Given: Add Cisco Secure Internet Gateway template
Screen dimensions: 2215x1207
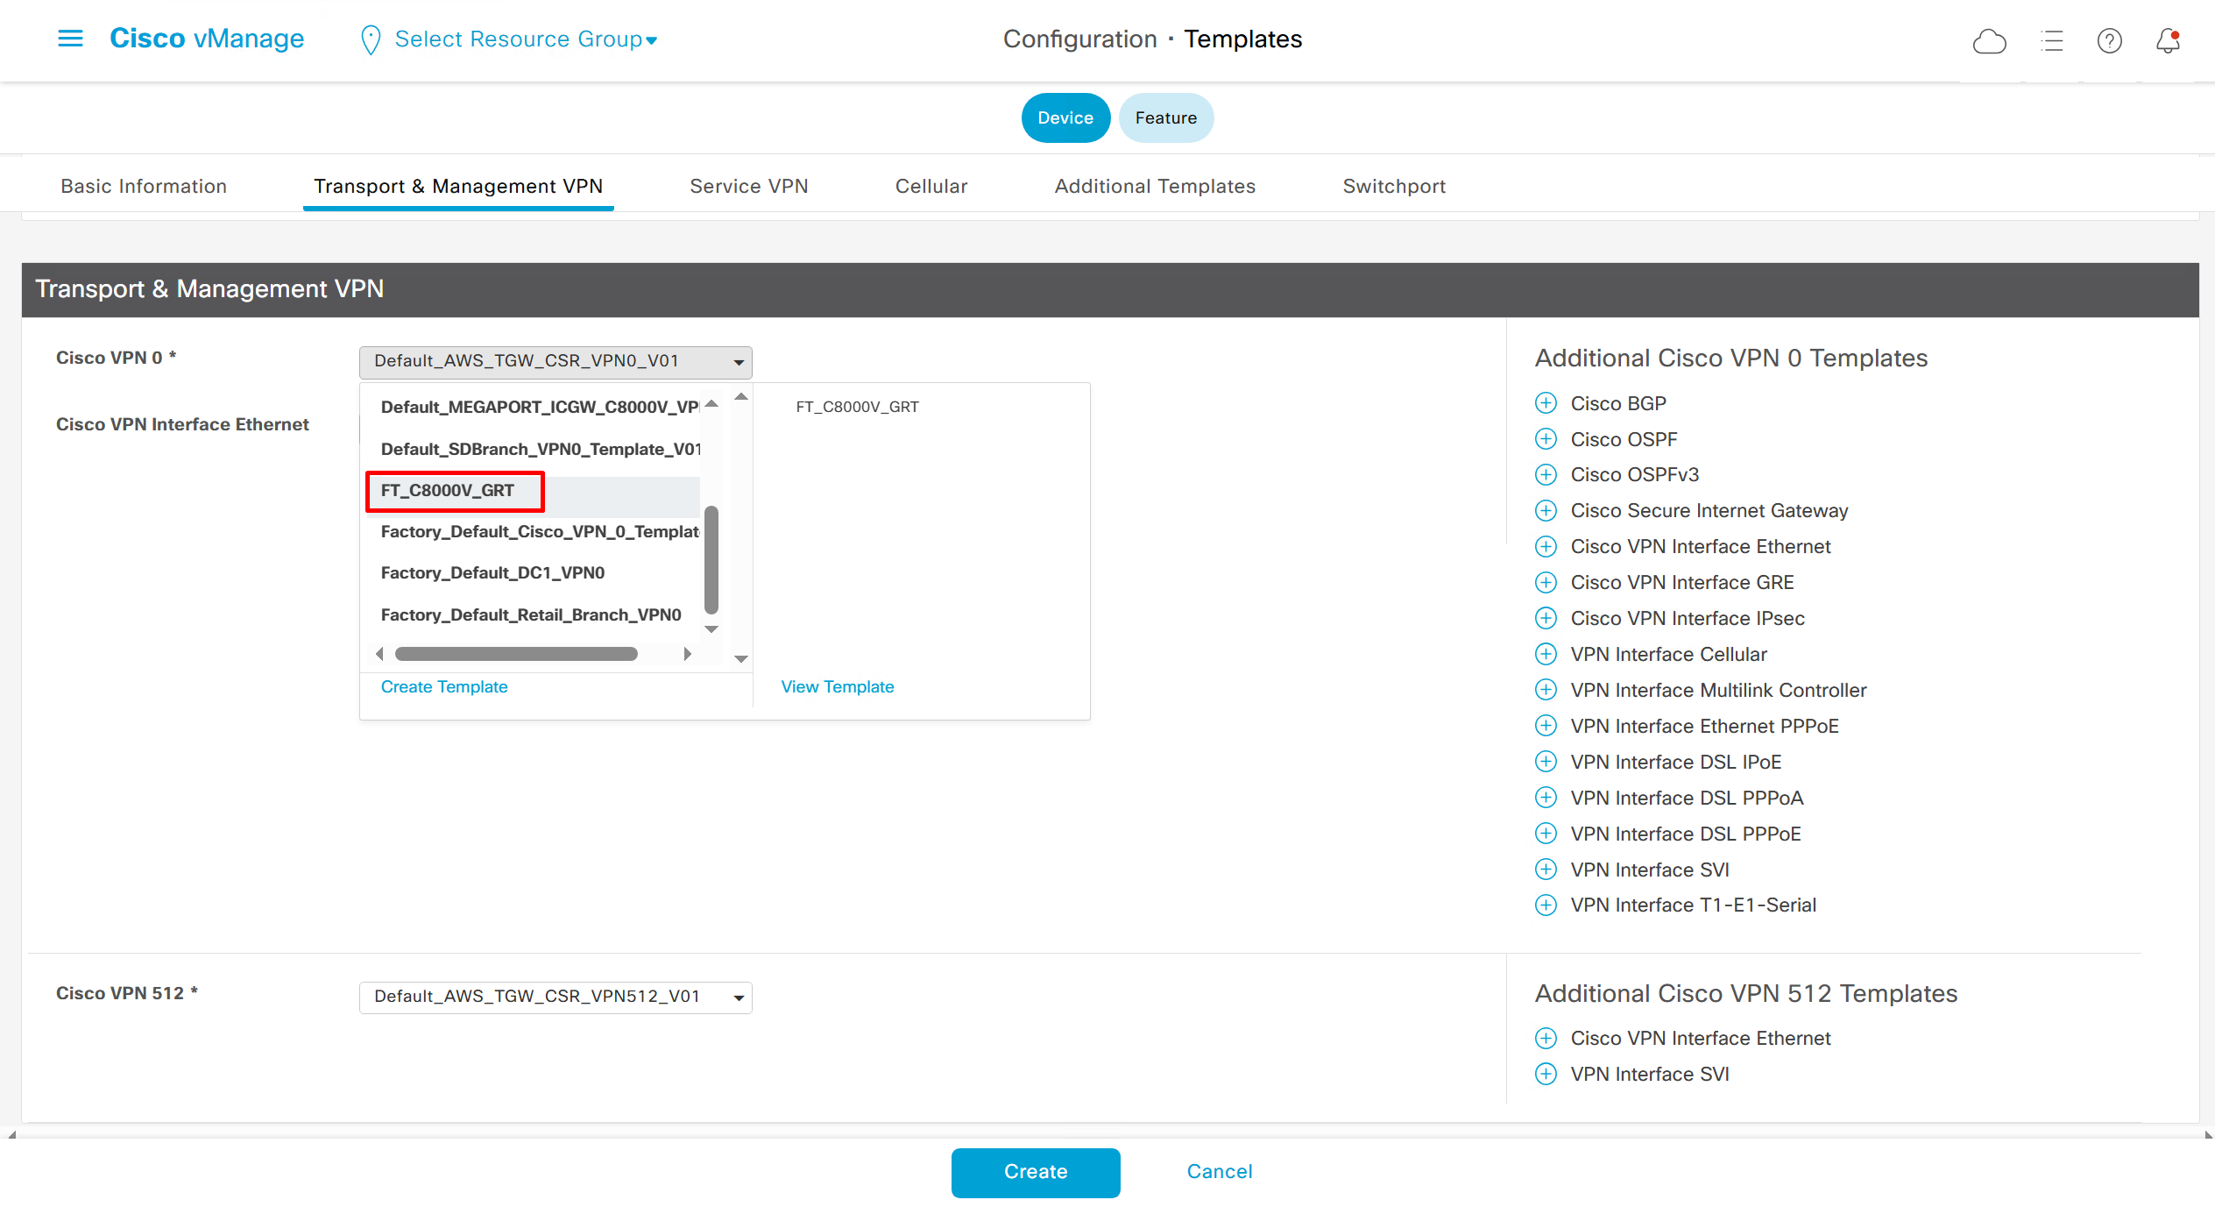Looking at the screenshot, I should tap(1546, 510).
